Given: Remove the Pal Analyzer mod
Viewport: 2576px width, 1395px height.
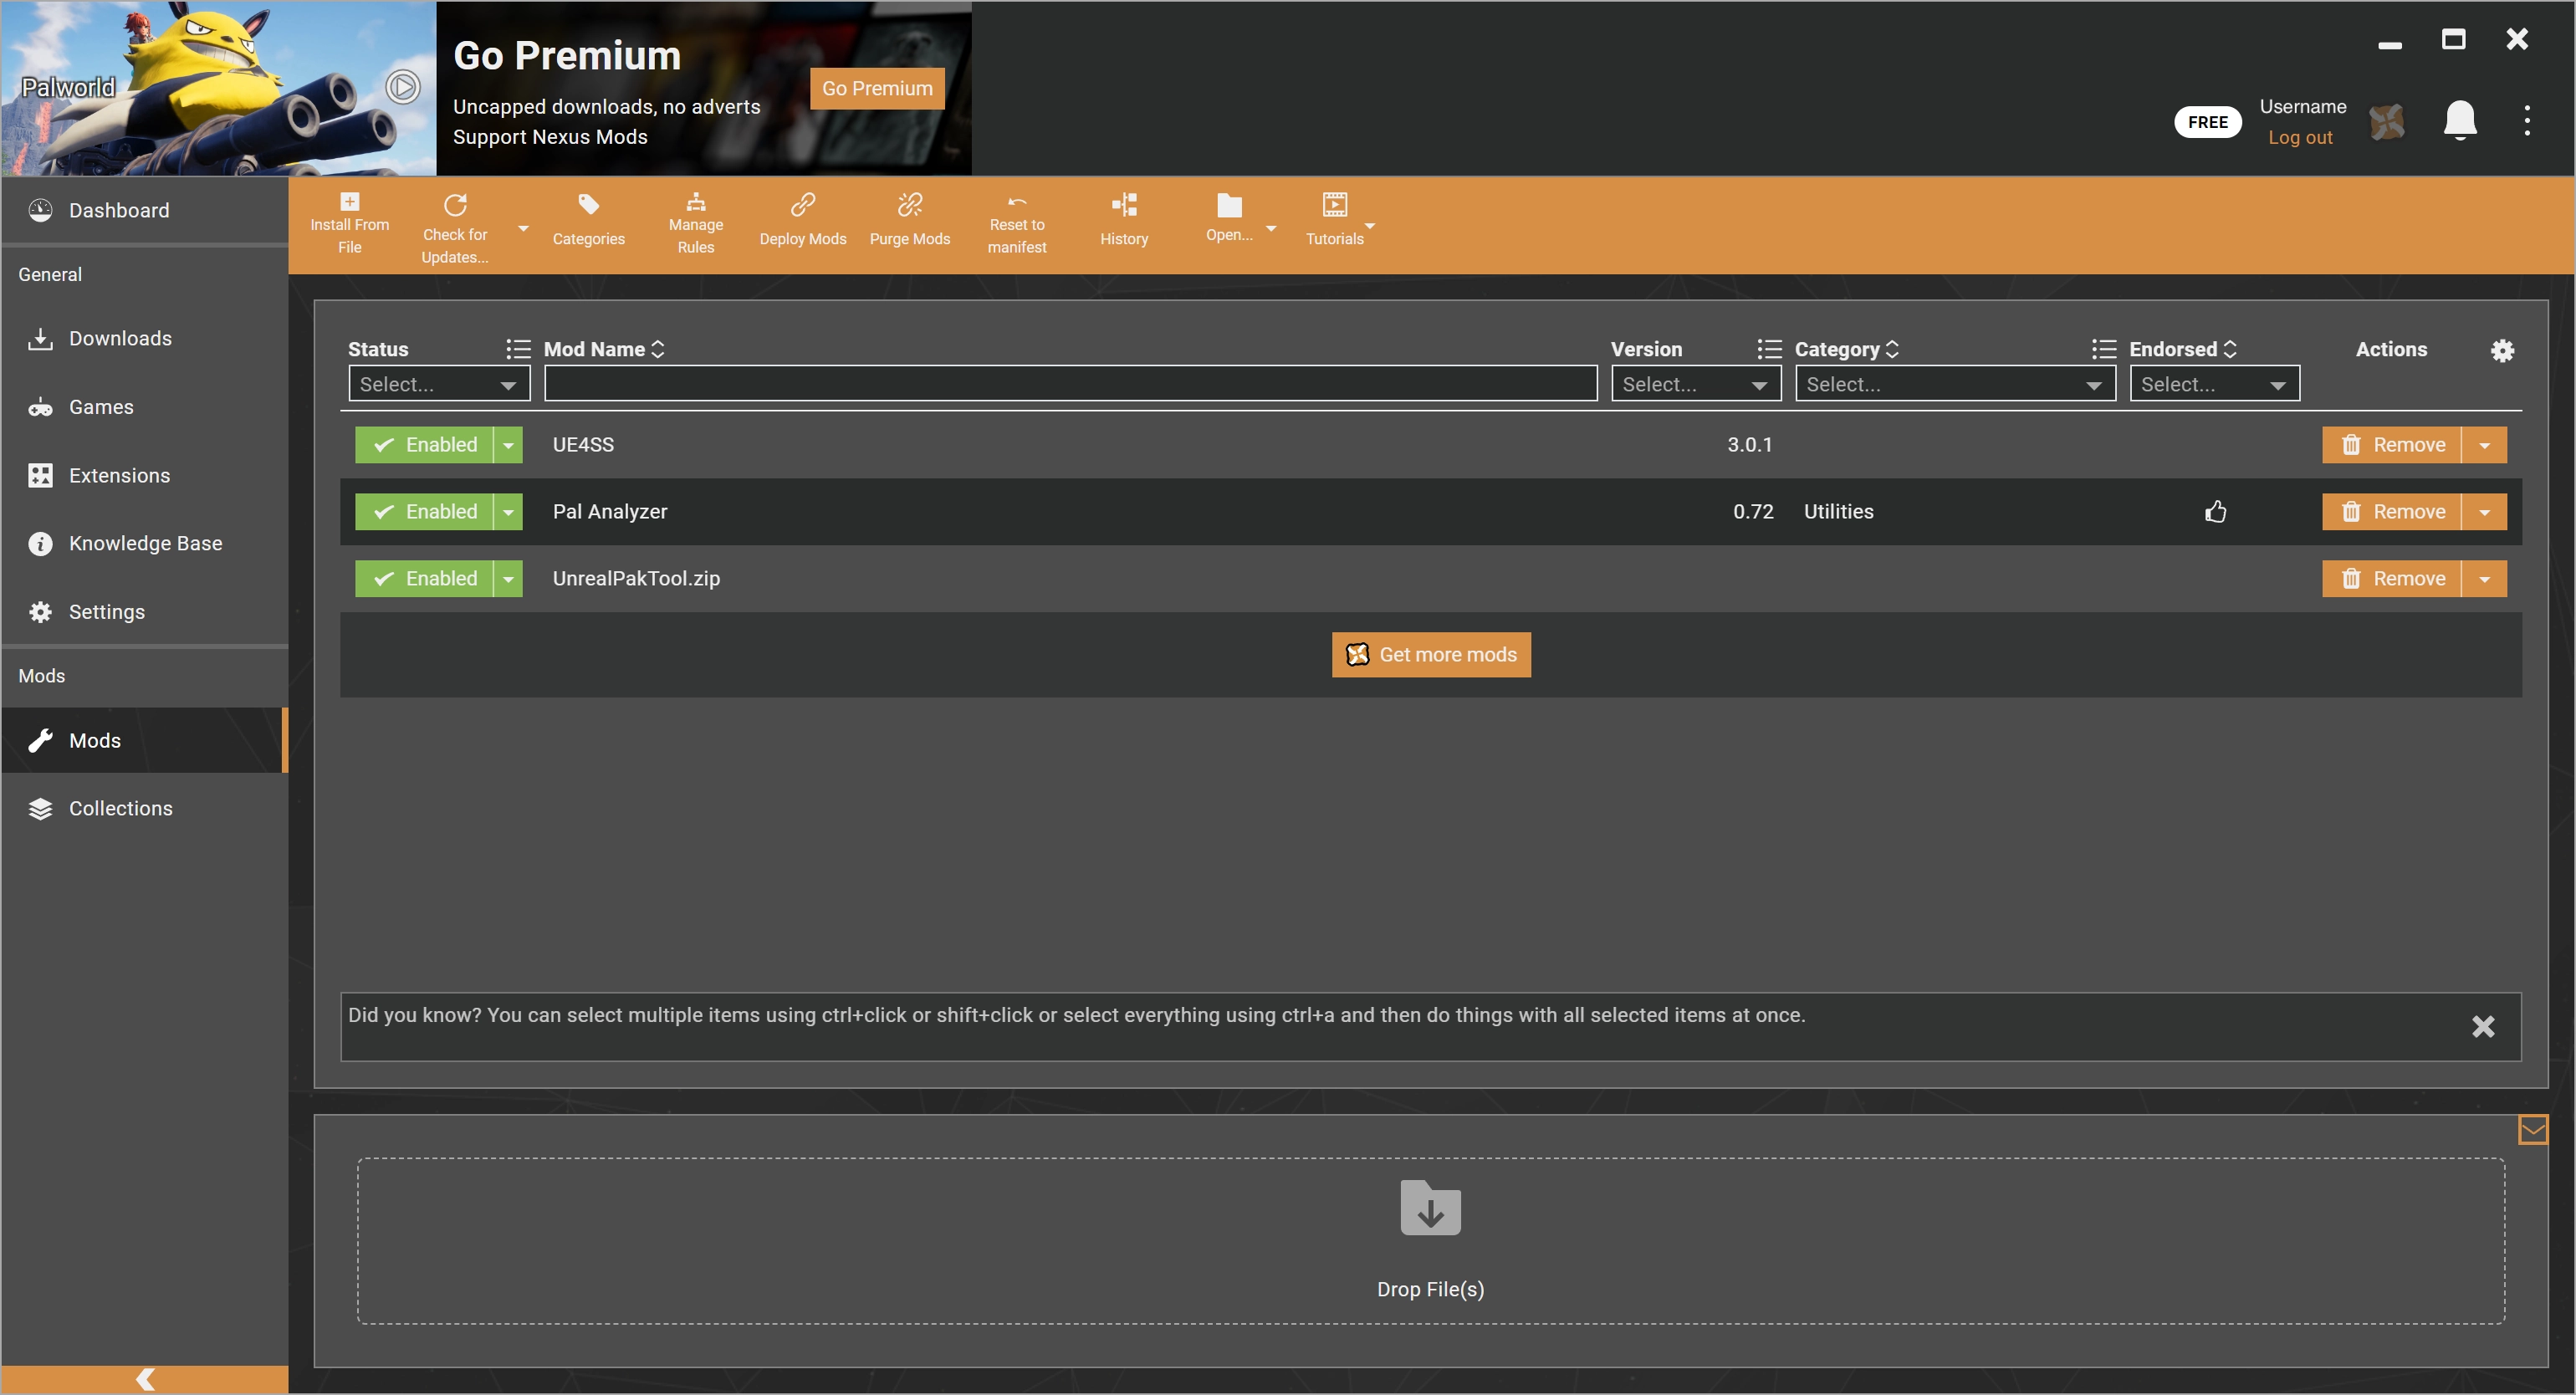Looking at the screenshot, I should point(2391,512).
